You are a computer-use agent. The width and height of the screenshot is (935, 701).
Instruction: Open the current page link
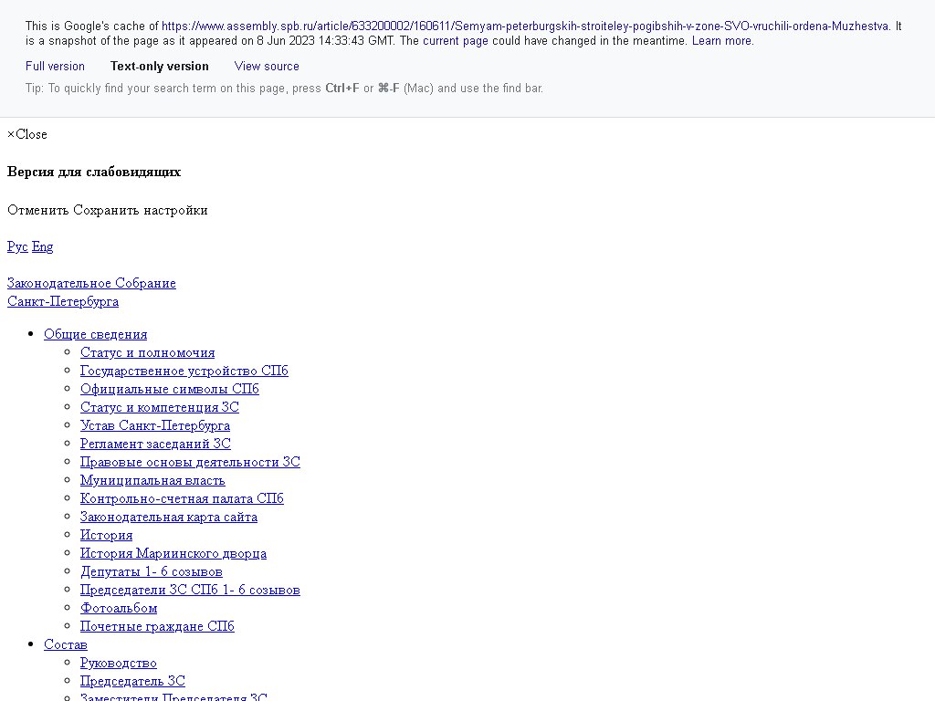(x=455, y=41)
